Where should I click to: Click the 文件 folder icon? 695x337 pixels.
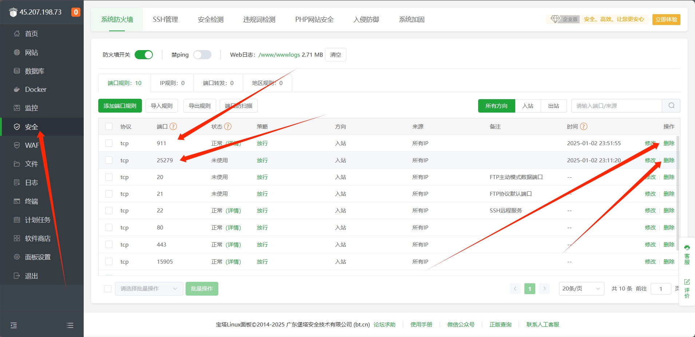coord(17,164)
